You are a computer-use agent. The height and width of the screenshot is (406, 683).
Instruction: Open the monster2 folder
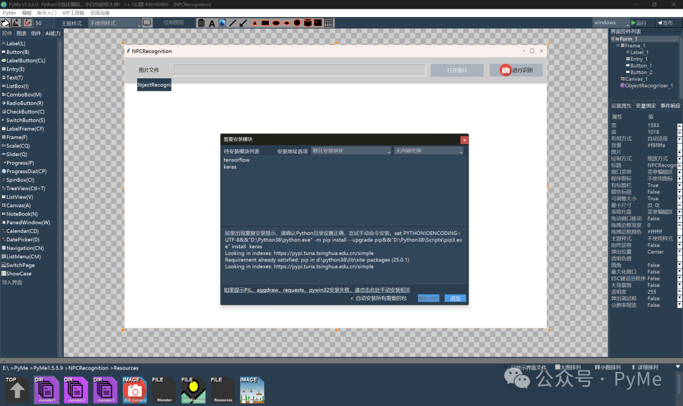coord(76,390)
